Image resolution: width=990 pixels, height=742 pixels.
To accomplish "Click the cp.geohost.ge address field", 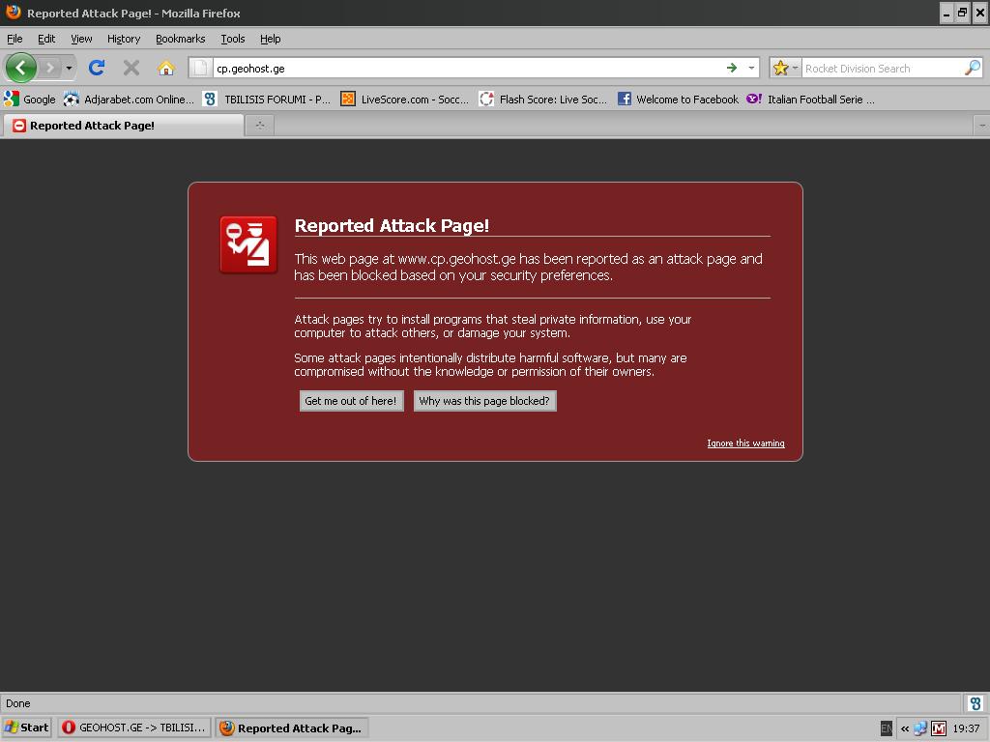I will coord(467,69).
